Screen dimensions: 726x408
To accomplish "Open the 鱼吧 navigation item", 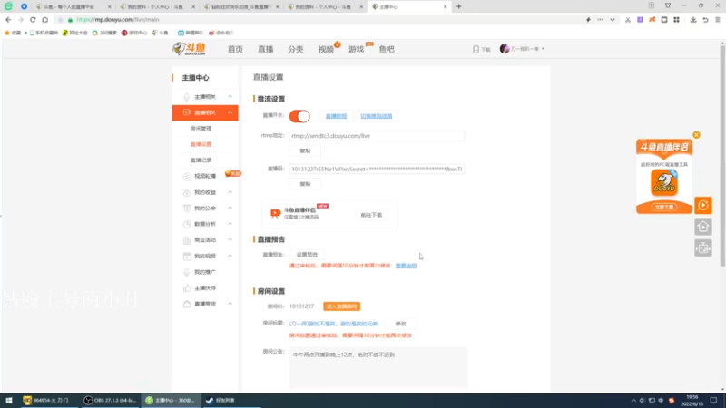I will point(387,49).
